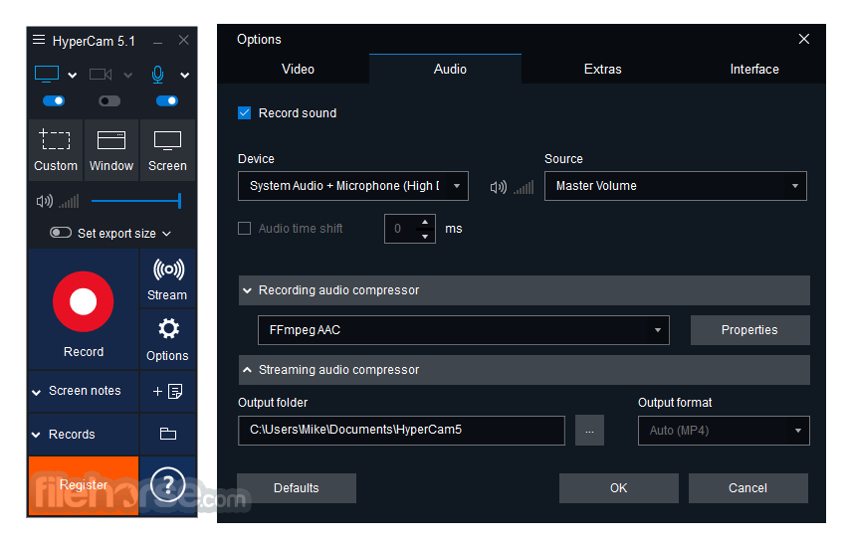Expand the Screen notes section

[83, 391]
